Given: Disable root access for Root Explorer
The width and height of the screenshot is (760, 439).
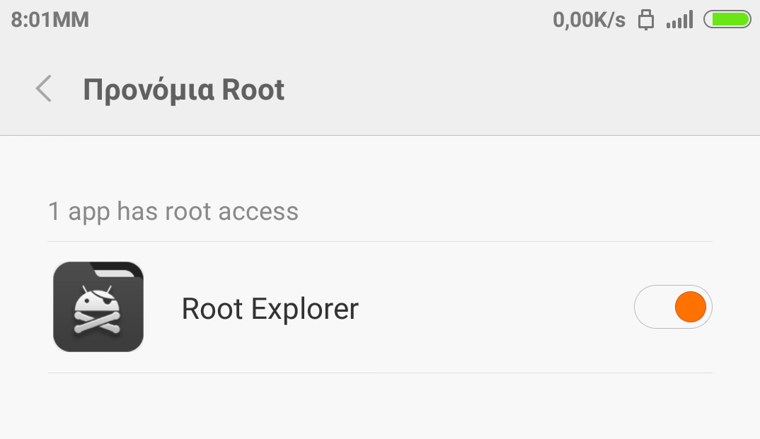Looking at the screenshot, I should click(x=672, y=307).
